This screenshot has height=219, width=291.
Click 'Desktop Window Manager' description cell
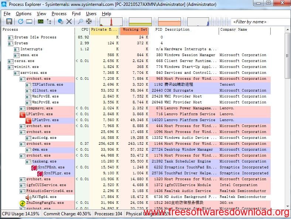click(x=189, y=150)
